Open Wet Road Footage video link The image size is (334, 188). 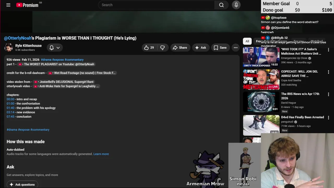click(82, 73)
